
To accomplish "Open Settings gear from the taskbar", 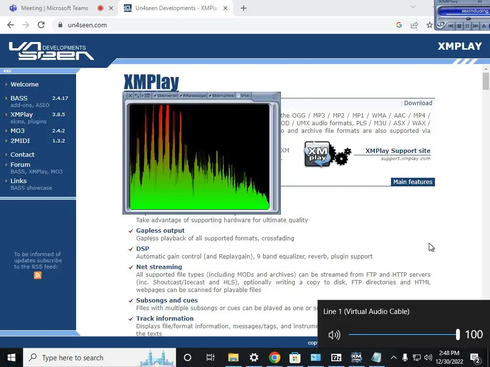I will [x=254, y=357].
